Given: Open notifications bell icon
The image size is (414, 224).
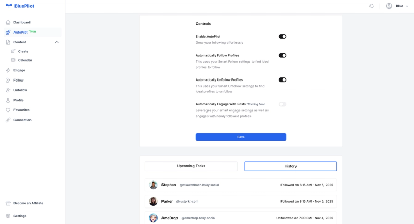Looking at the screenshot, I should (372, 6).
